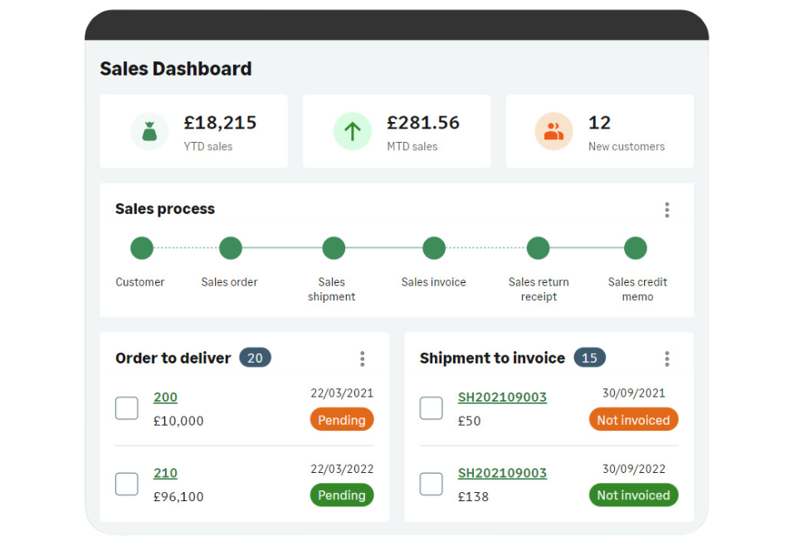
Task: Check the box for the £50 shipment
Action: pos(431,408)
